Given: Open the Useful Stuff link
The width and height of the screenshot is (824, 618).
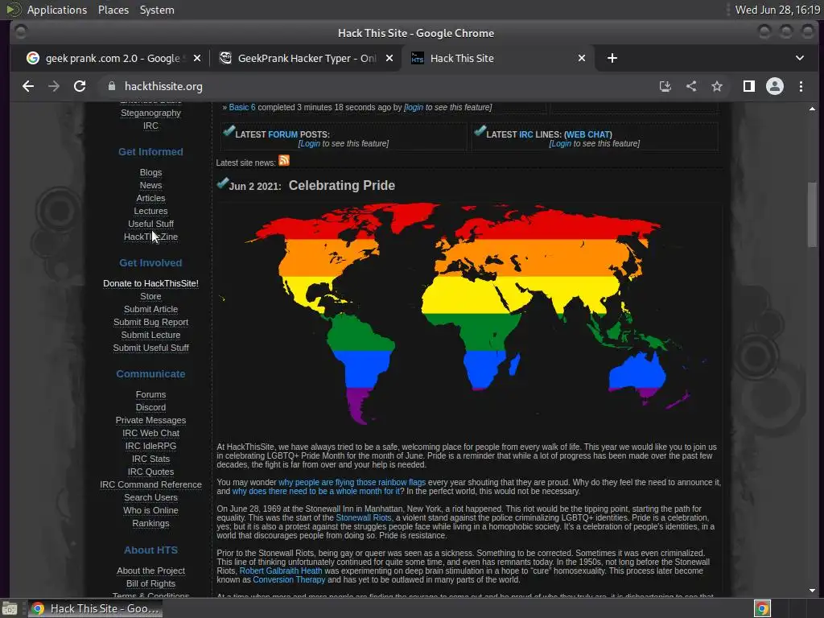Looking at the screenshot, I should click(150, 224).
